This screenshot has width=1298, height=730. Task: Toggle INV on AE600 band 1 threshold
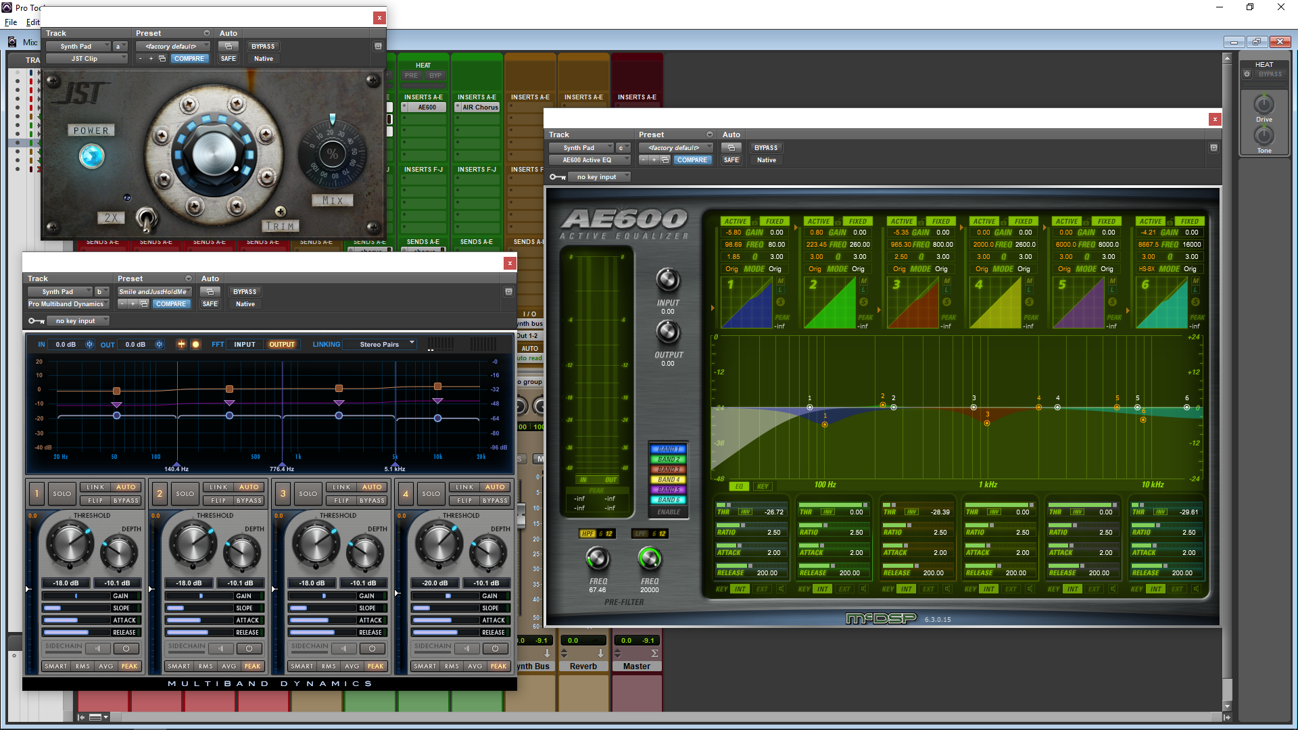point(745,512)
